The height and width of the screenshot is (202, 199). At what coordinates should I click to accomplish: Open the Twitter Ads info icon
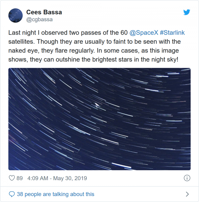(187, 178)
